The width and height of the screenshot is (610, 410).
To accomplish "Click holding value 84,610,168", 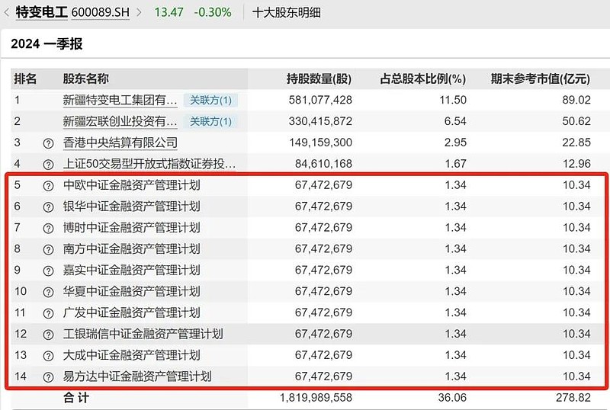I will [323, 164].
